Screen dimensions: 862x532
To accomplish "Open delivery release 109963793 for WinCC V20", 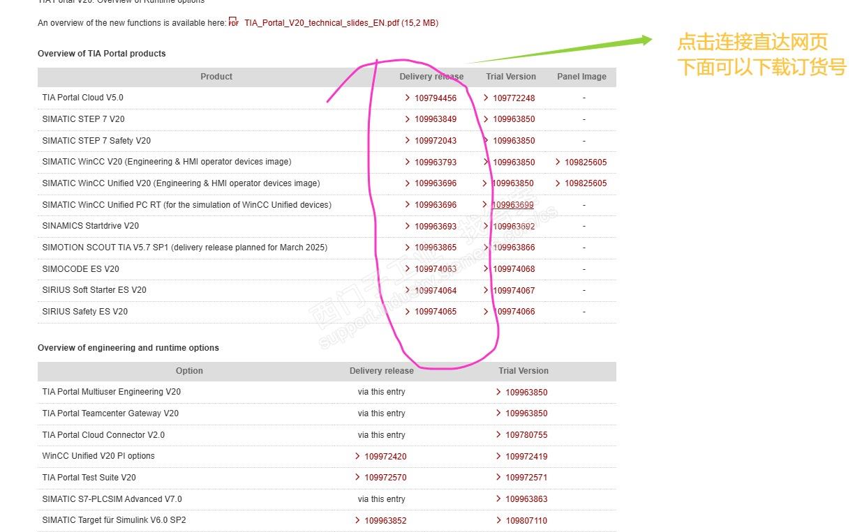I will pyautogui.click(x=436, y=162).
